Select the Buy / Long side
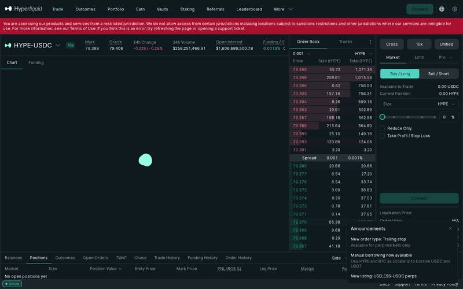The image size is (463, 289). tap(400, 74)
